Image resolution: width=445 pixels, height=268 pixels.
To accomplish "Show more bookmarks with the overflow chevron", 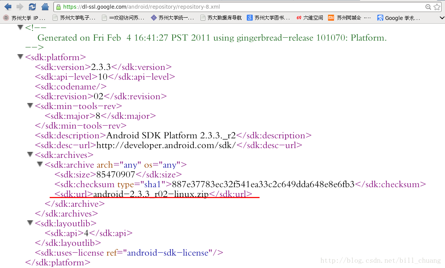I will pyautogui.click(x=442, y=18).
